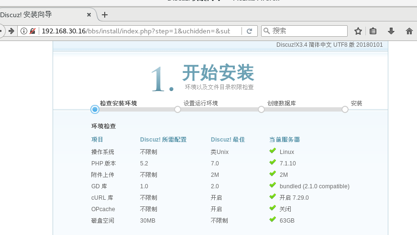Click the green check beside Linux
Screen dimensions: 417x235
[273, 151]
